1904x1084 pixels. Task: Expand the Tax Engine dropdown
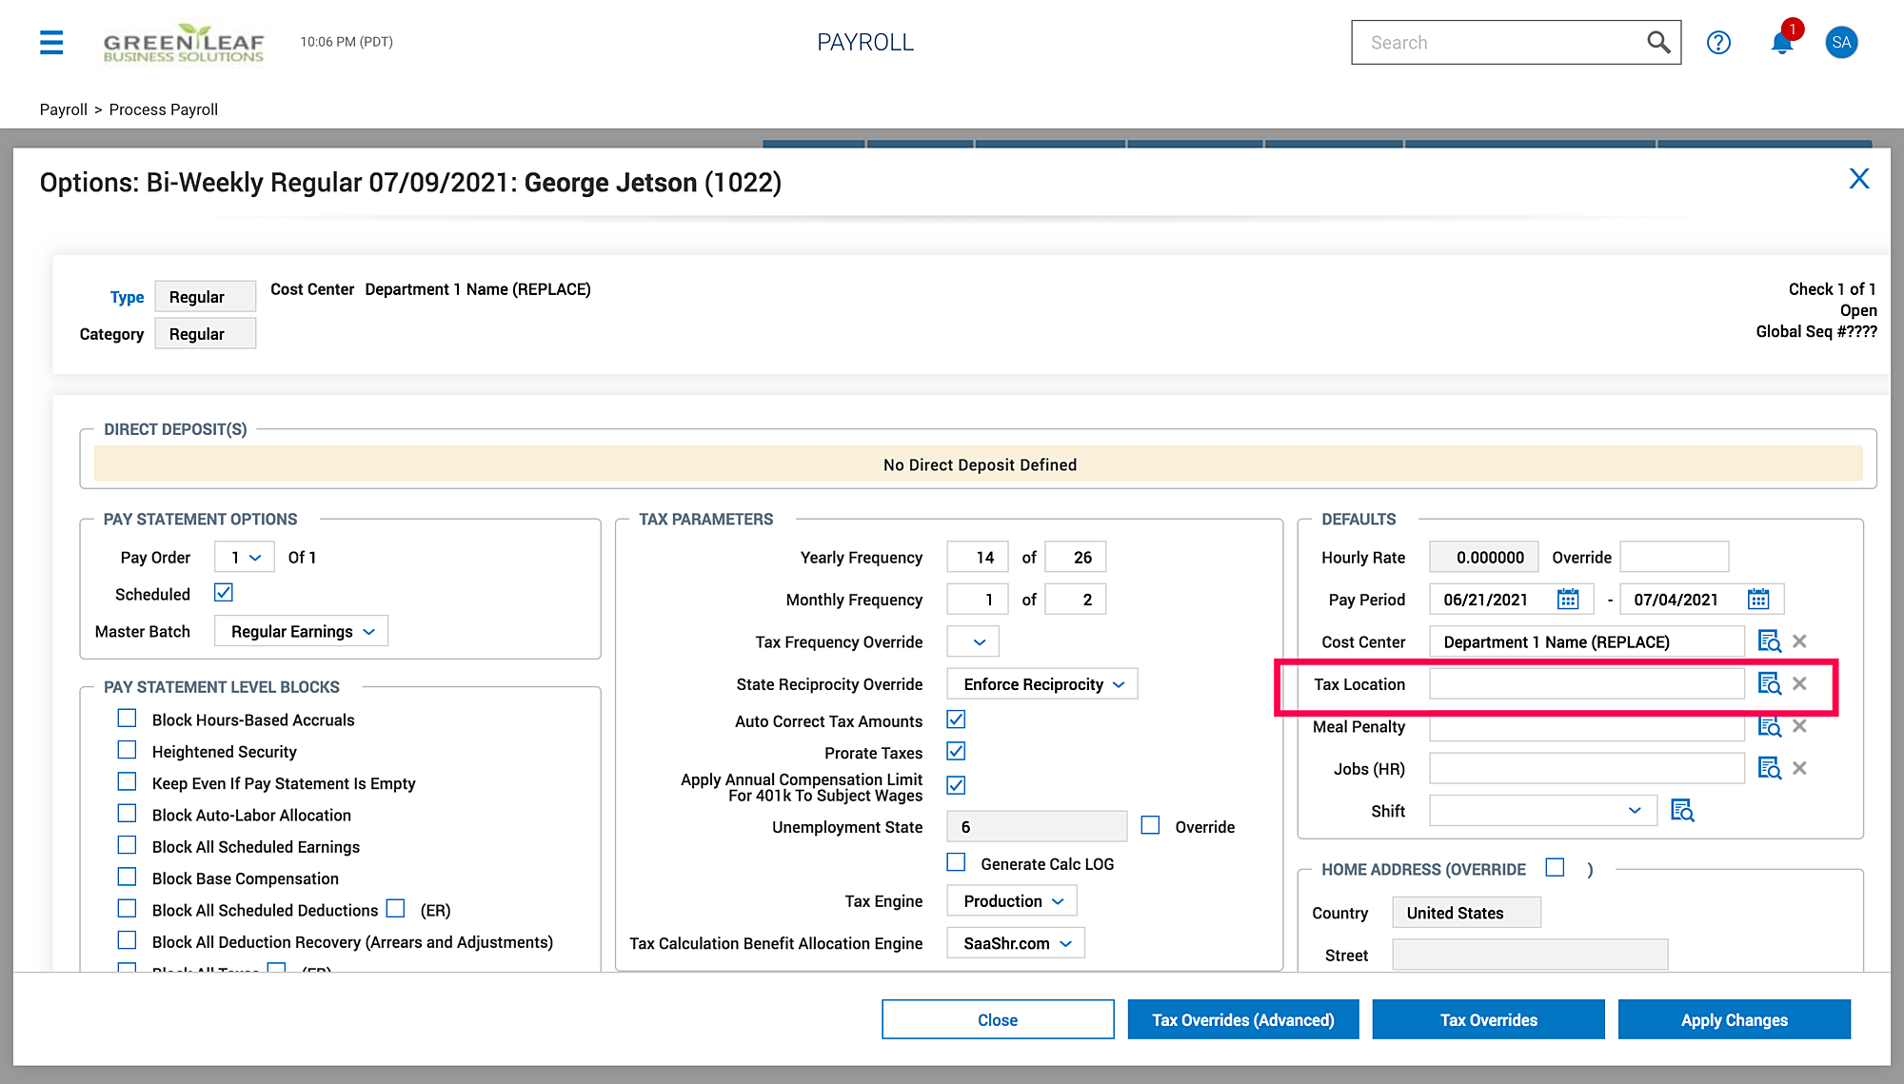[1012, 900]
